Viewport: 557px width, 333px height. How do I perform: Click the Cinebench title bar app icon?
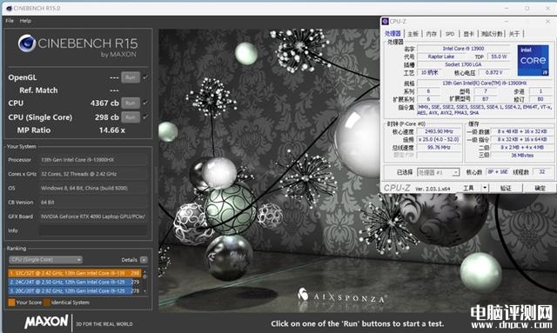9,8
